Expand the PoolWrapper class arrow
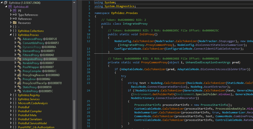Screen dimensions: 253x129 (15, 67)
